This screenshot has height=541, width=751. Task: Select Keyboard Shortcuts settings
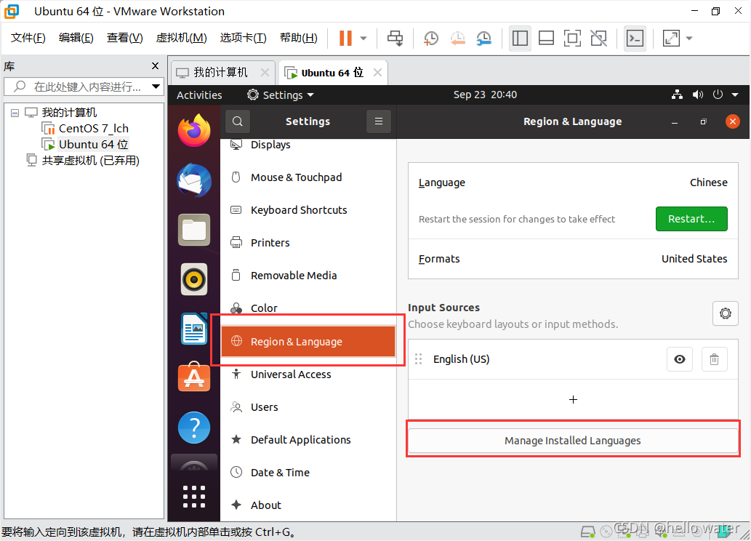pyautogui.click(x=308, y=210)
